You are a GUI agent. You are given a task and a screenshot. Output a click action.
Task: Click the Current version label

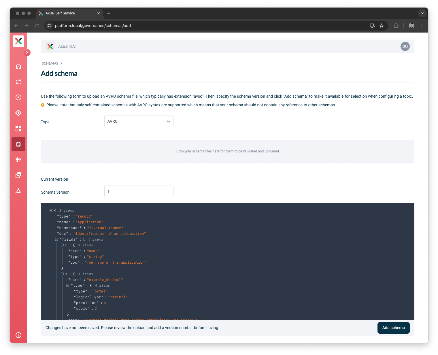pos(54,179)
